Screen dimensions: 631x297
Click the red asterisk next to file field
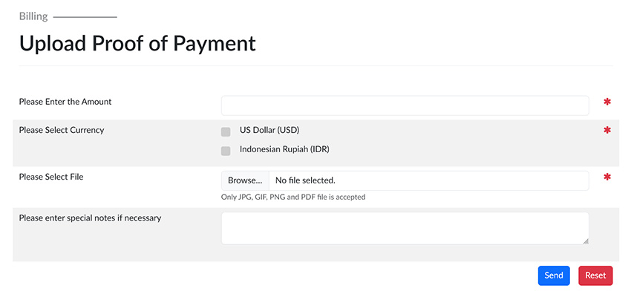tap(607, 177)
